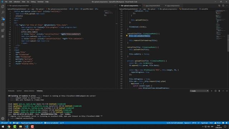Open the Selection menu
Viewport: 229px width, 129px height.
click(x=17, y=2)
